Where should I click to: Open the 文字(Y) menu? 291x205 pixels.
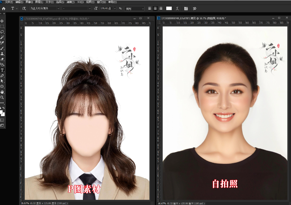pos(49,2)
